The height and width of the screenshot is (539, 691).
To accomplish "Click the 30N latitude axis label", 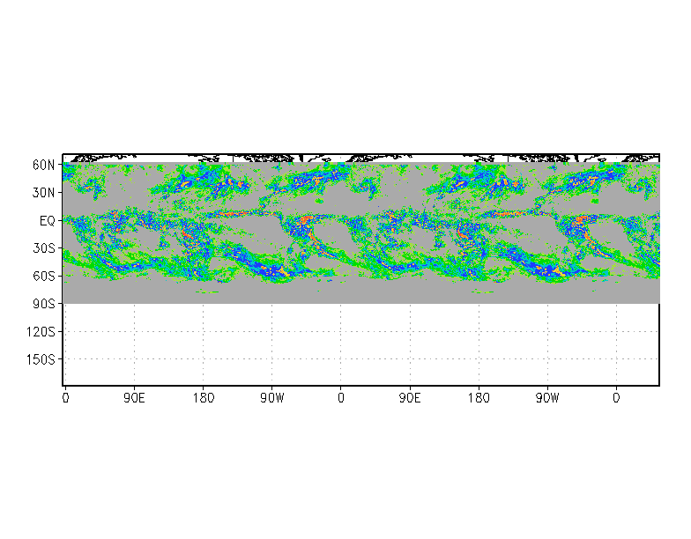I will pyautogui.click(x=44, y=193).
